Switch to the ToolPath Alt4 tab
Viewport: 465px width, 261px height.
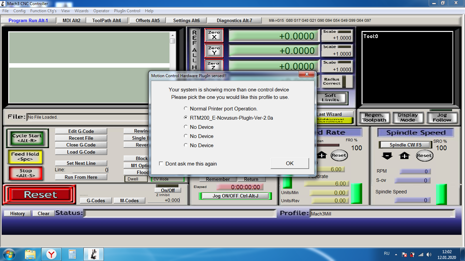[x=107, y=20]
